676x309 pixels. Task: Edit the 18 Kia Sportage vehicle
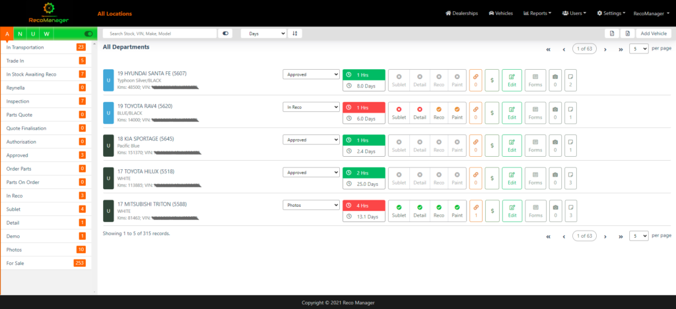click(512, 146)
